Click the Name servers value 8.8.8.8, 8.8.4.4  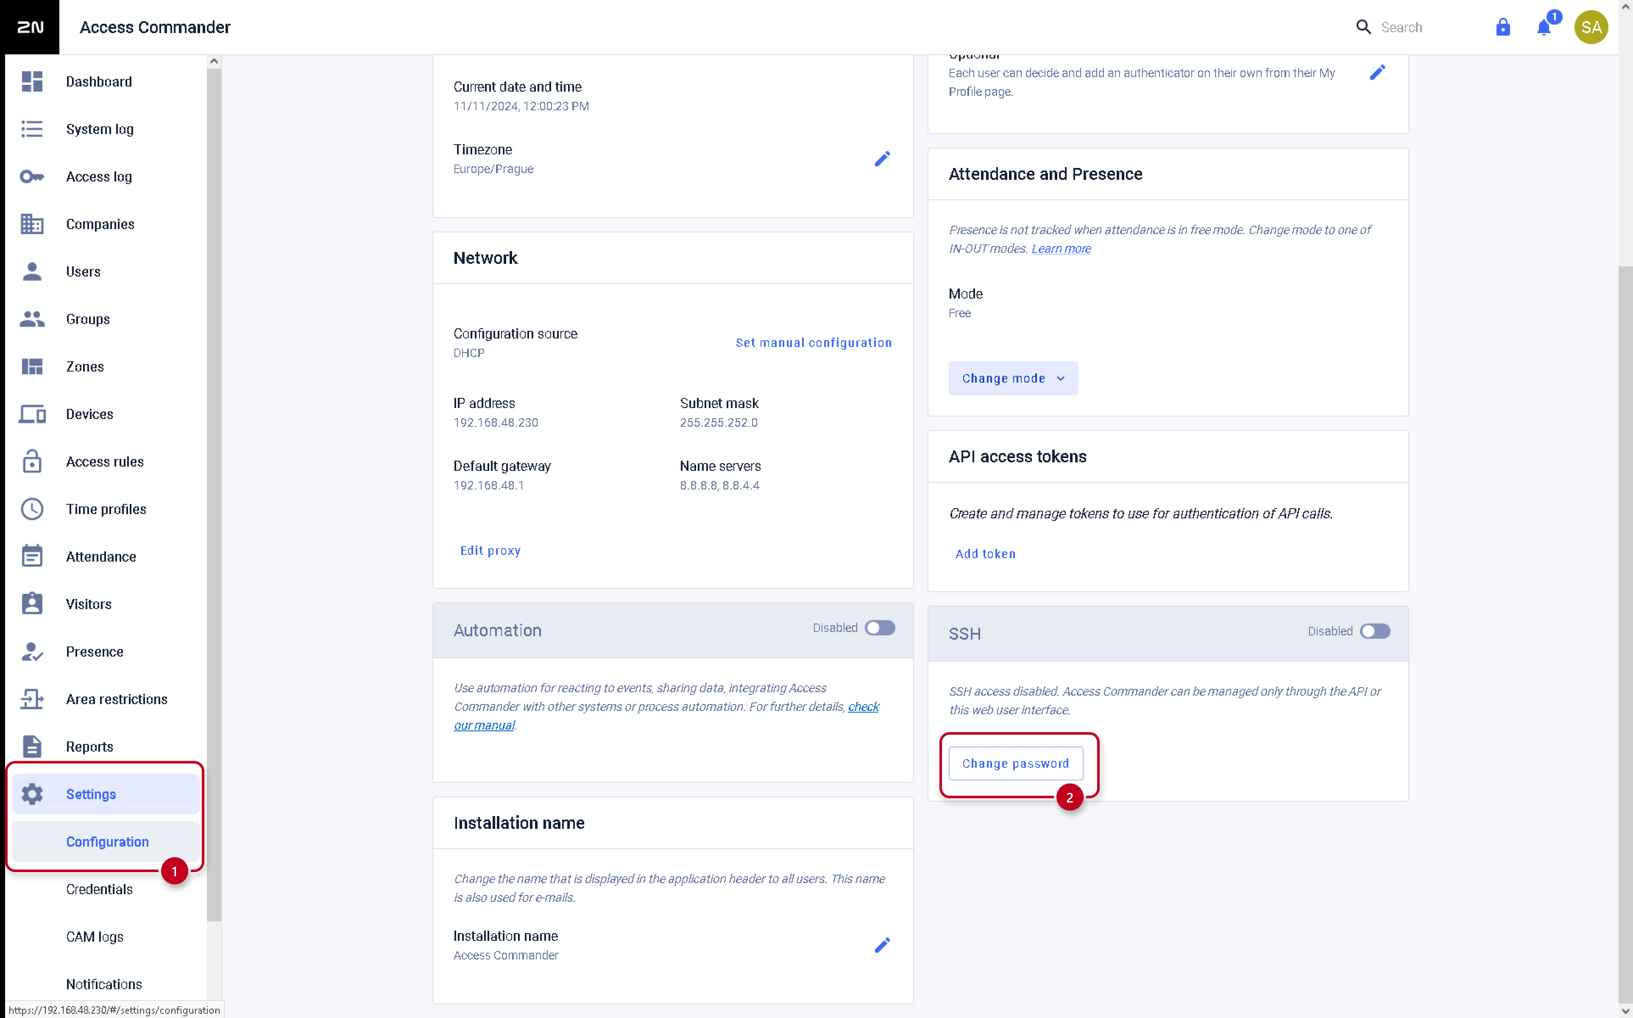pos(719,485)
